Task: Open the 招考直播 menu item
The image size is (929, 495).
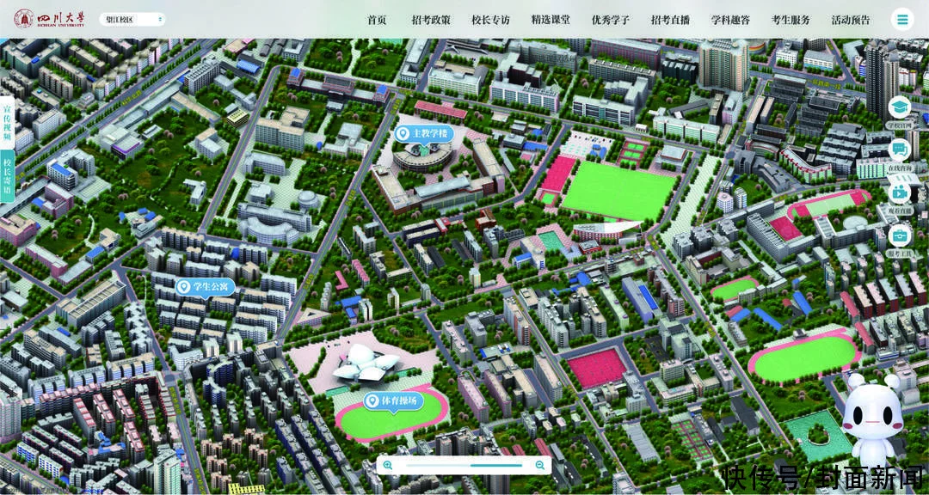Action: (x=671, y=20)
